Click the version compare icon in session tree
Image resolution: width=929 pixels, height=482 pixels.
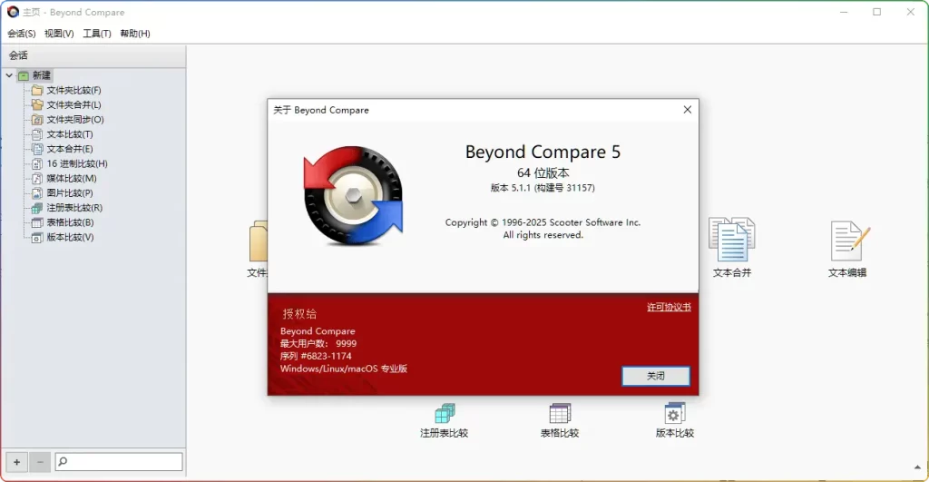(x=37, y=237)
